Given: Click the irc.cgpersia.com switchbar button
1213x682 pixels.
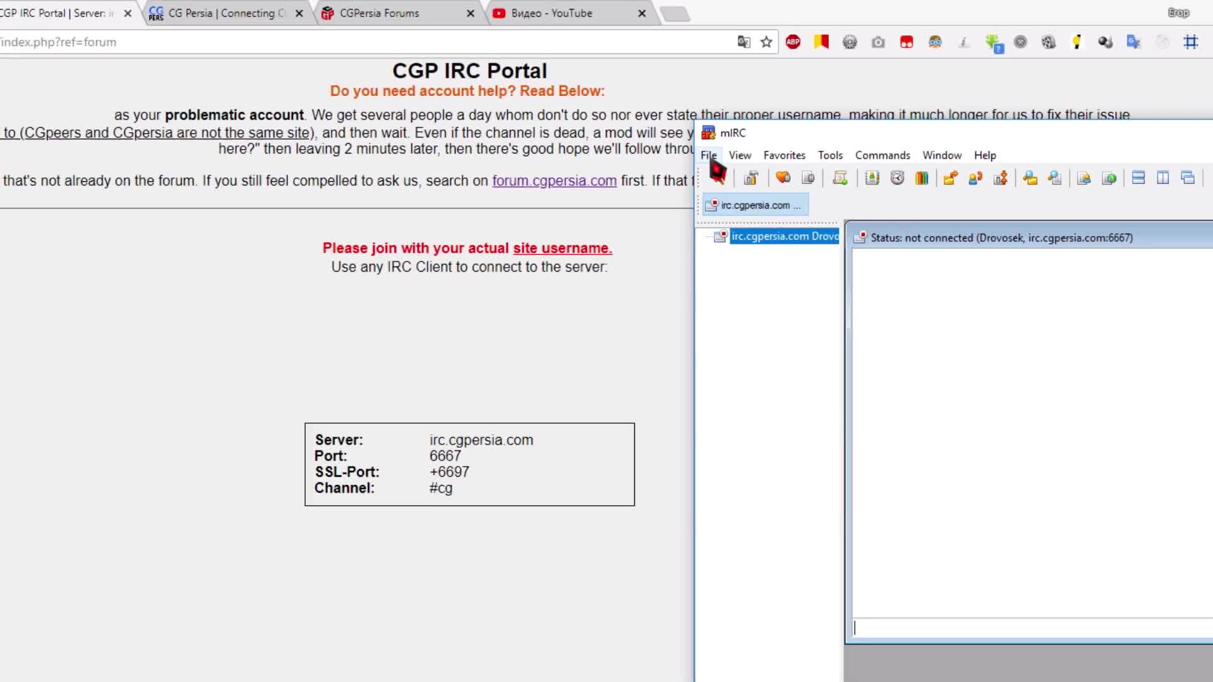Looking at the screenshot, I should pos(755,205).
